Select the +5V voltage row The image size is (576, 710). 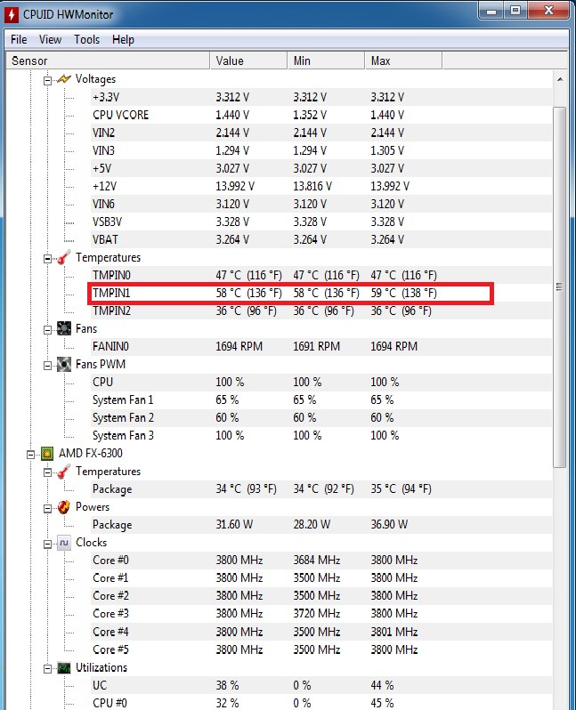[320, 168]
